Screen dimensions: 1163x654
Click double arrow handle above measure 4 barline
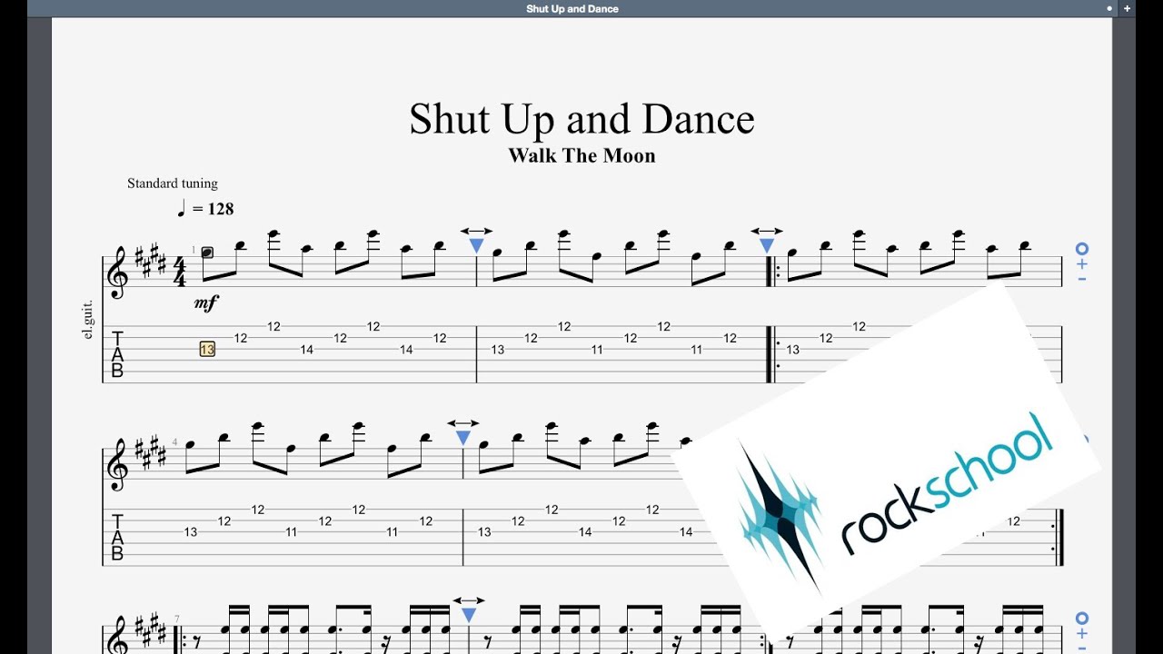[x=462, y=423]
